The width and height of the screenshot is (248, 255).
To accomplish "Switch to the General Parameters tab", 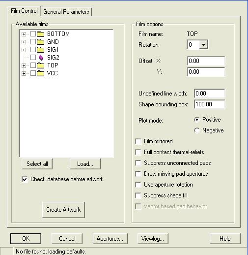I will [x=66, y=12].
